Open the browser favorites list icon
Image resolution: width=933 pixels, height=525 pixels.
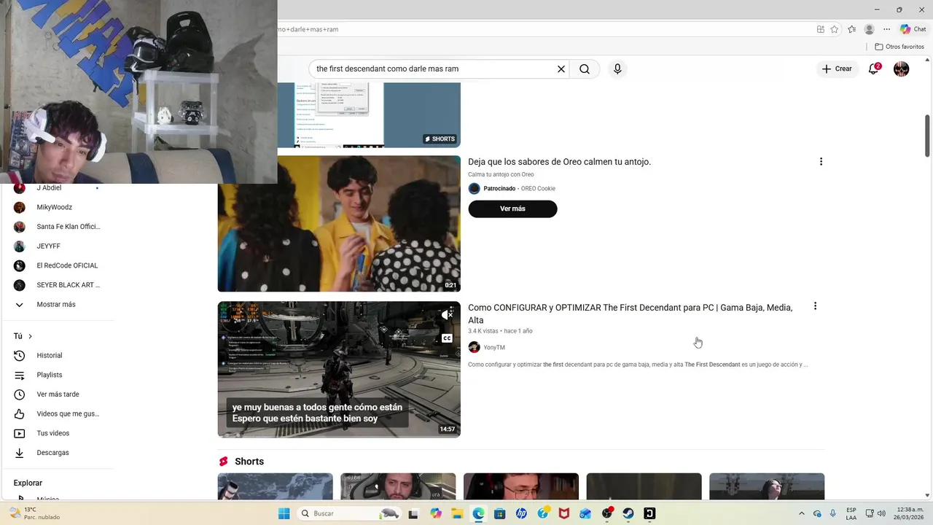(852, 29)
